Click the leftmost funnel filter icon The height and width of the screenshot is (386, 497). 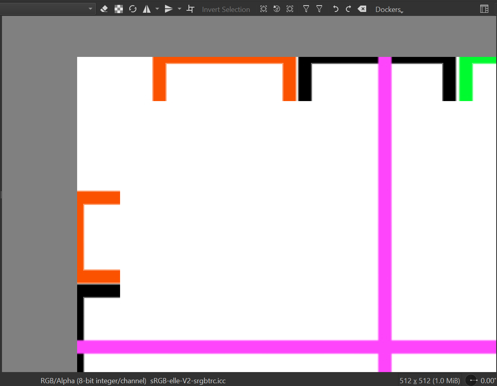[x=306, y=9]
